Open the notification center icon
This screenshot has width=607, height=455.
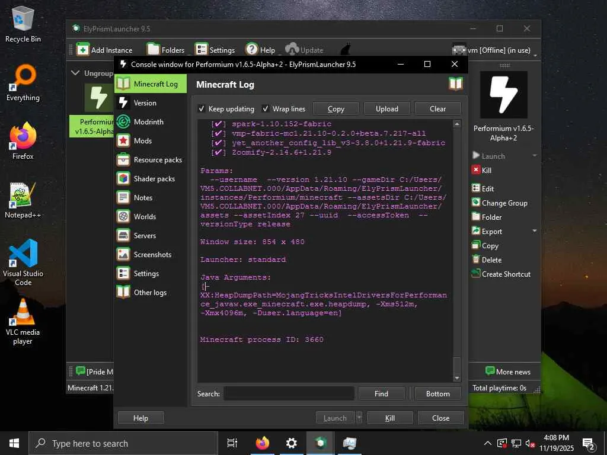(x=589, y=444)
